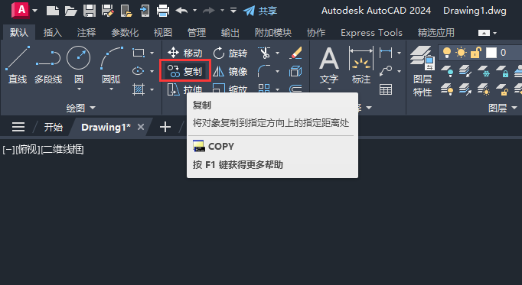Click the trim scissors icon
Image resolution: width=522 pixels, height=285 pixels.
[264, 53]
